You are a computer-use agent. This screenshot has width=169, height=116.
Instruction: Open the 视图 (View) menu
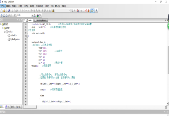coord(14,6)
